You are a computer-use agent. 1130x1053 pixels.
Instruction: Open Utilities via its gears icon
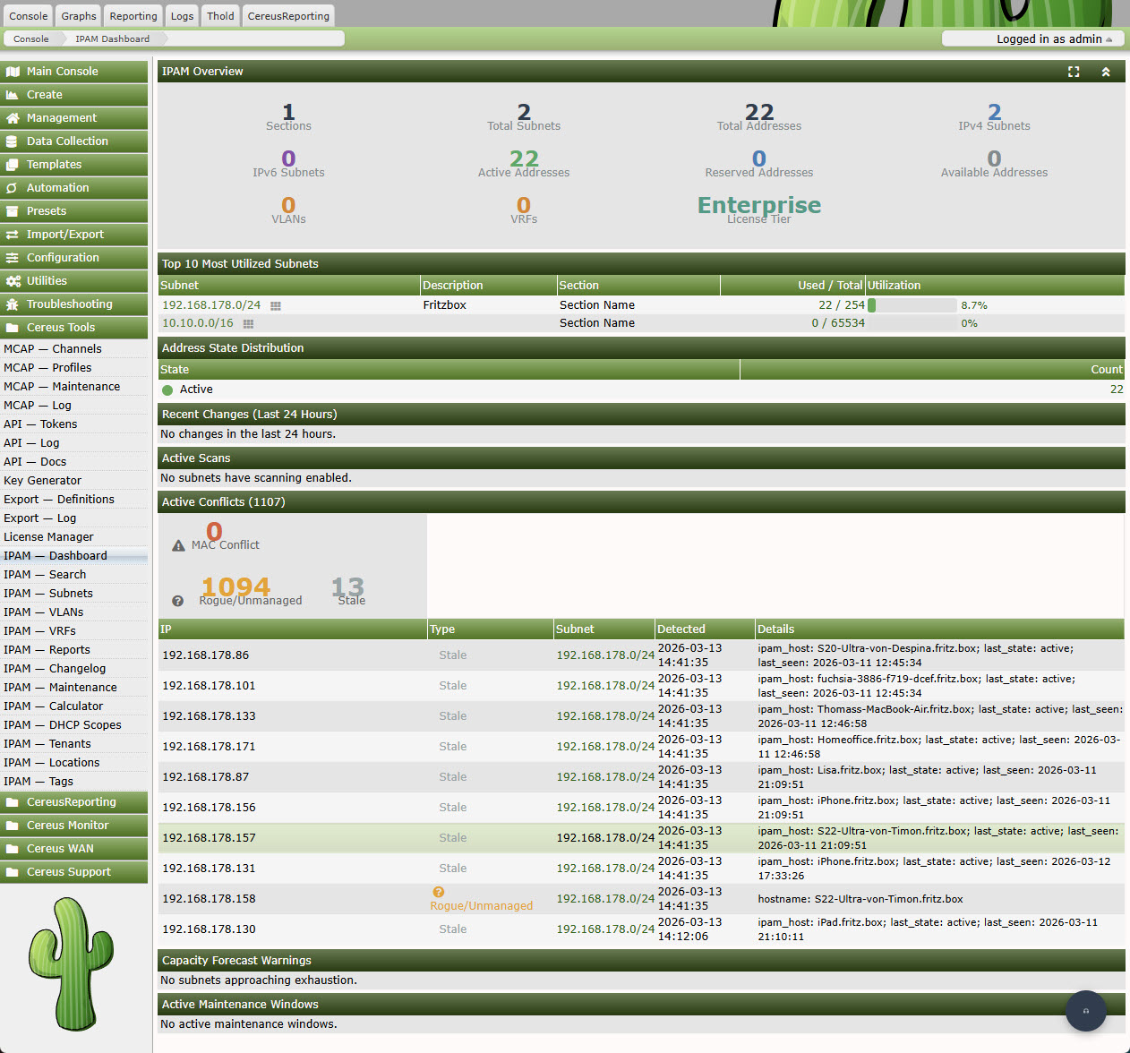tap(12, 280)
